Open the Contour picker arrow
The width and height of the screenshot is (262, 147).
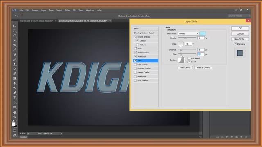185,60
